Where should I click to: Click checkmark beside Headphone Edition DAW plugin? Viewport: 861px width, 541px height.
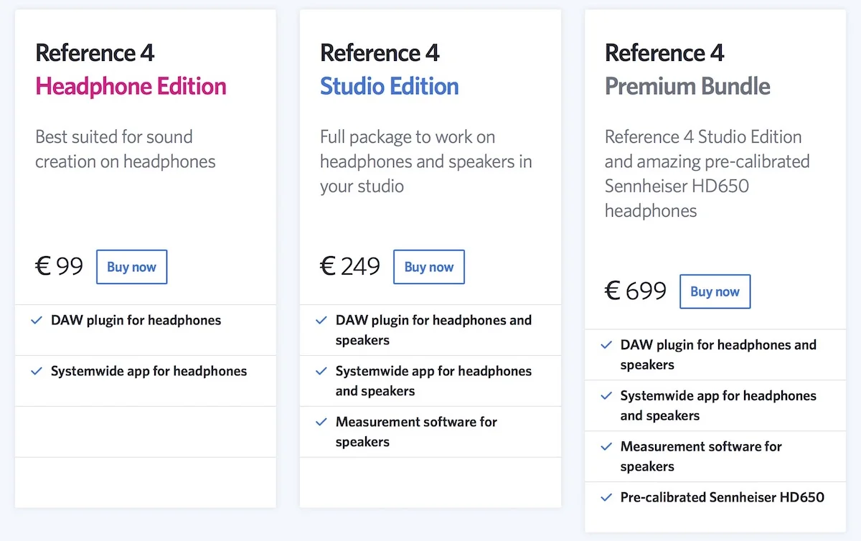click(x=37, y=321)
